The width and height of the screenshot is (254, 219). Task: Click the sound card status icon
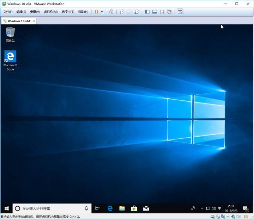click(x=233, y=217)
